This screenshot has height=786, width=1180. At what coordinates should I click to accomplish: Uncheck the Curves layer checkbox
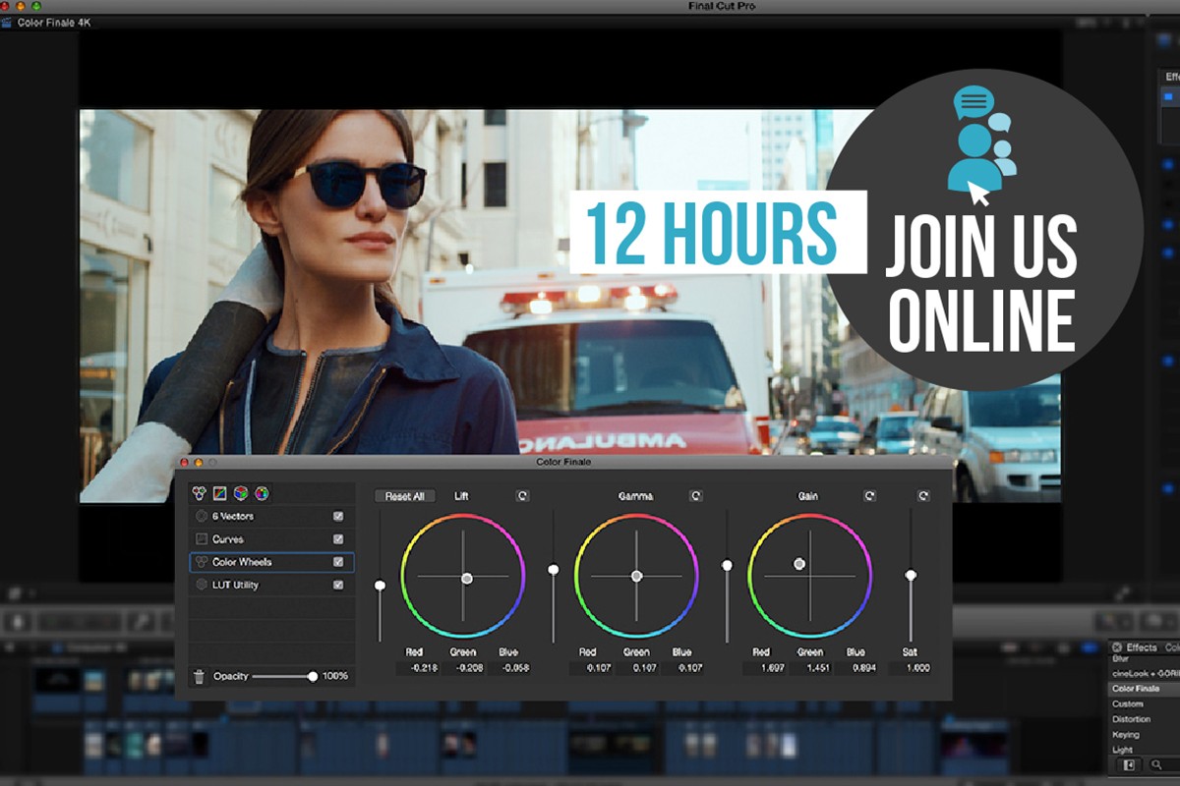pyautogui.click(x=338, y=539)
